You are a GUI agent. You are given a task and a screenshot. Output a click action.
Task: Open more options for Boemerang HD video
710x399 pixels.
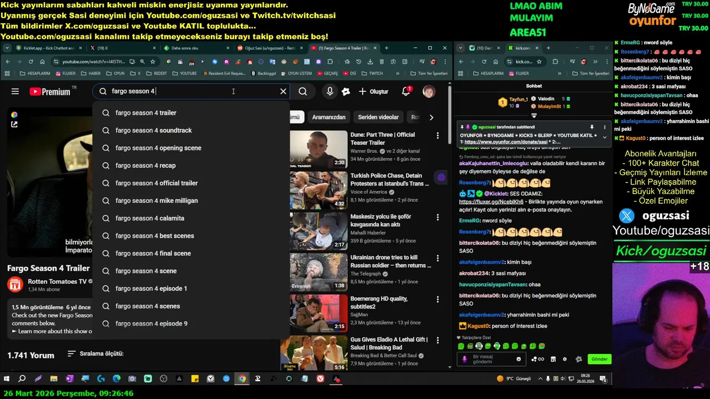point(438,299)
